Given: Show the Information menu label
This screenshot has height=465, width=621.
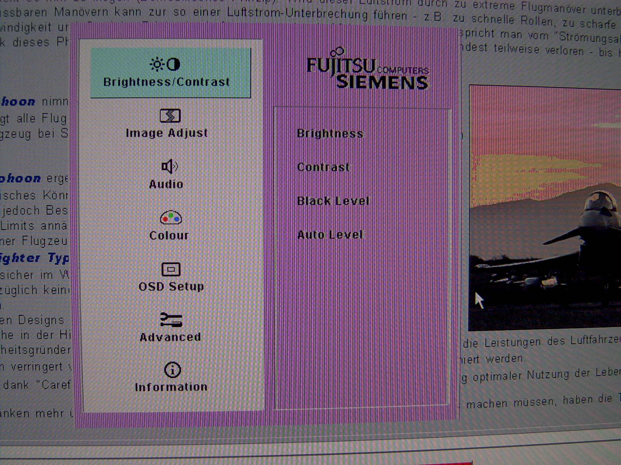Looking at the screenshot, I should 171,387.
